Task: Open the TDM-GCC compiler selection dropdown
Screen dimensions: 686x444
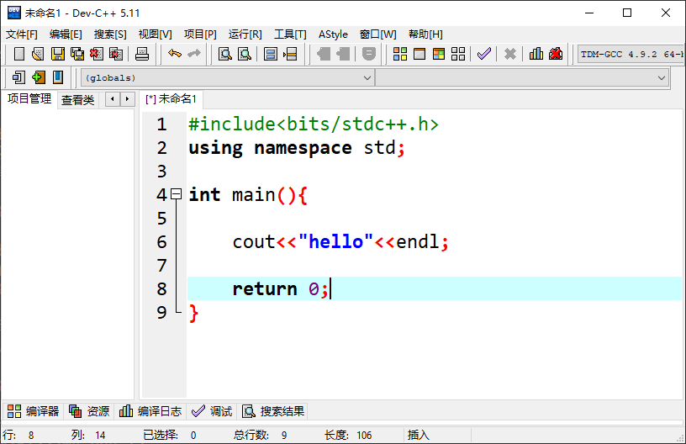Action: (x=631, y=54)
